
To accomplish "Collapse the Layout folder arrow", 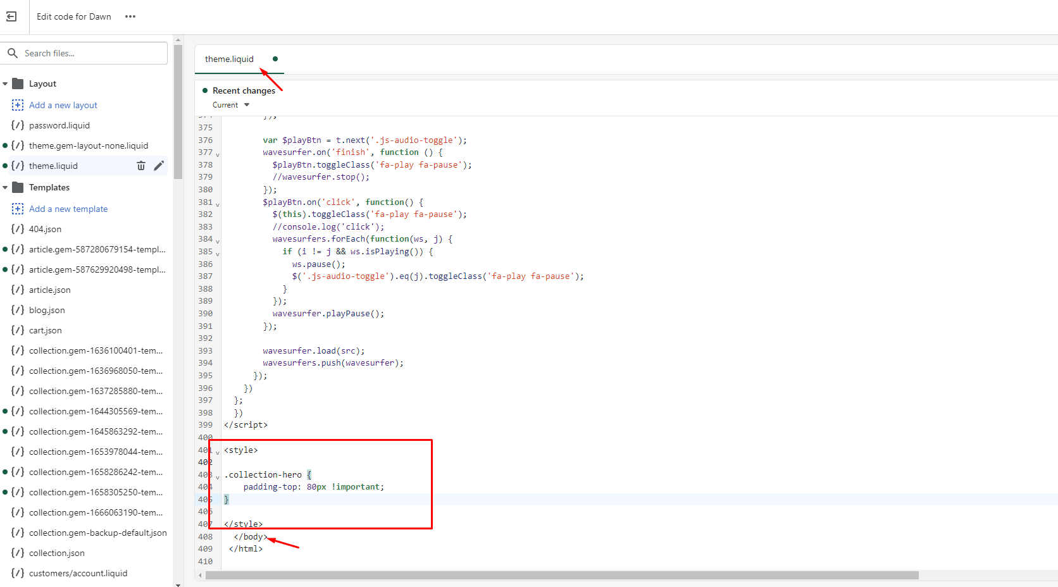I will pos(5,83).
